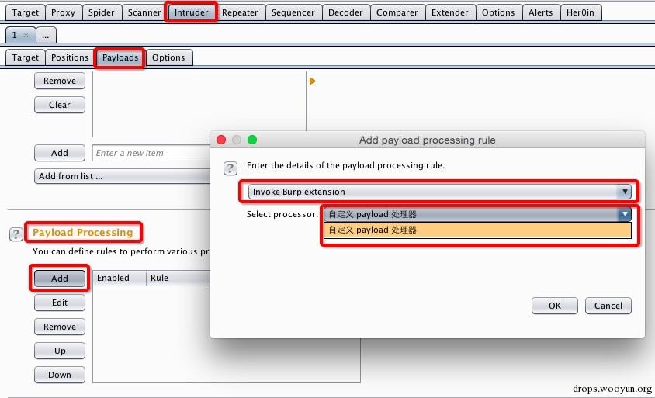The image size is (655, 398).
Task: Choose the highlighted 自定义 payload 处理器 option
Action: pyautogui.click(x=477, y=230)
